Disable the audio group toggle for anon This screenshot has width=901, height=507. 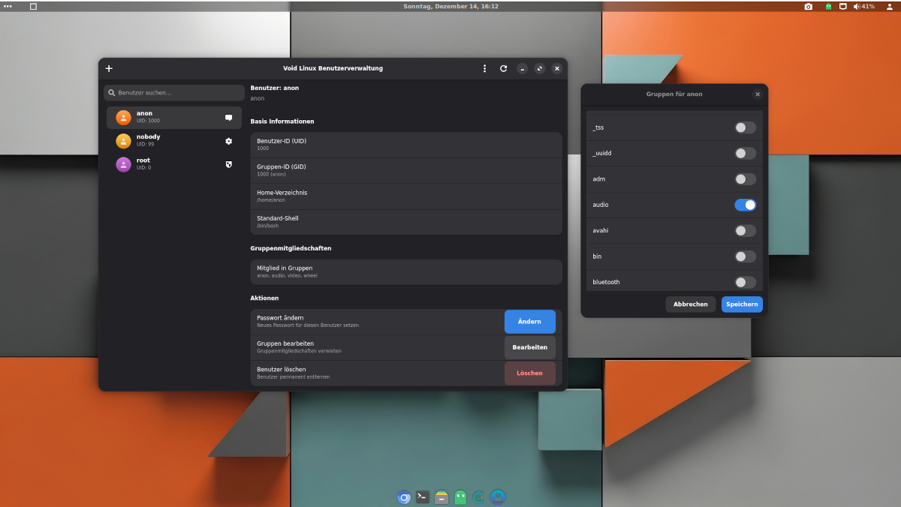click(x=744, y=205)
